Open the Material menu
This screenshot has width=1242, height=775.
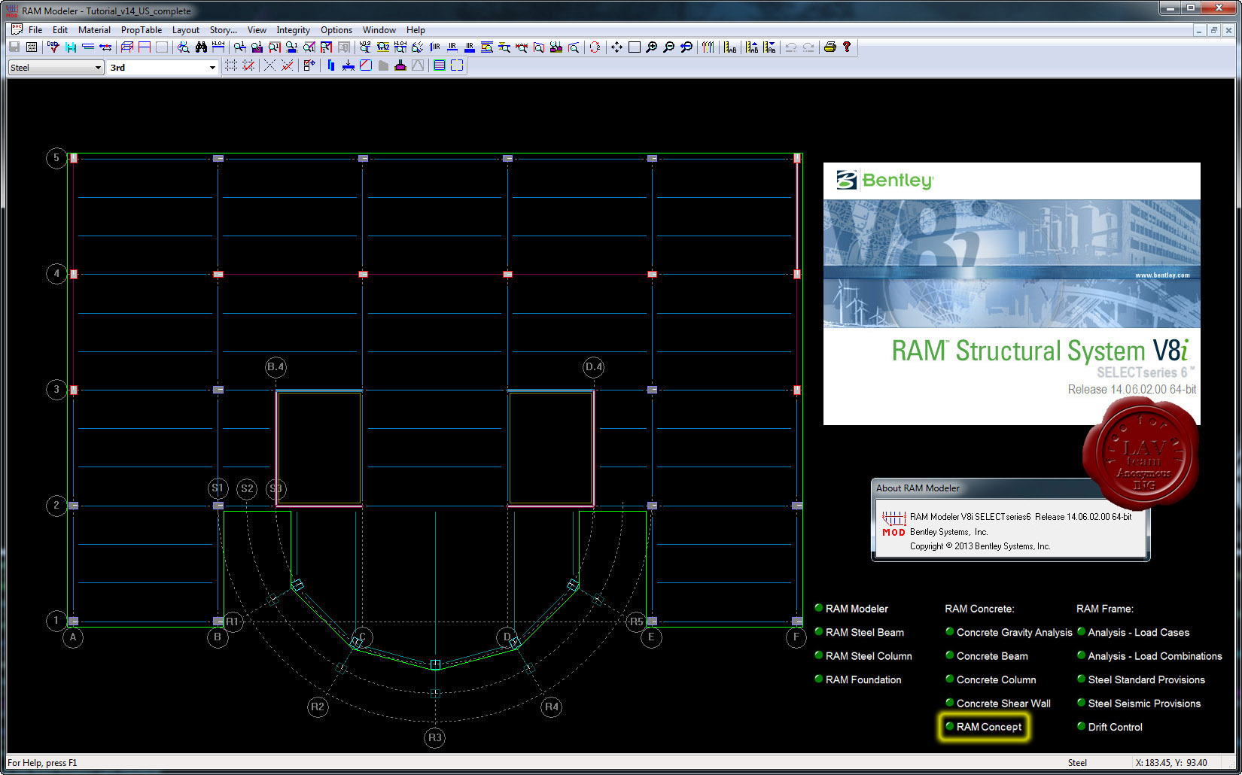click(94, 30)
